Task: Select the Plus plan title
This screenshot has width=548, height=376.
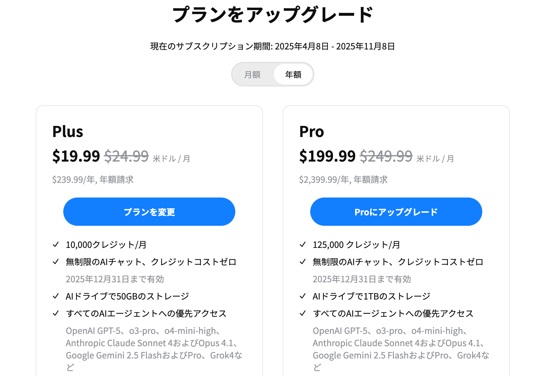Action: (x=68, y=131)
